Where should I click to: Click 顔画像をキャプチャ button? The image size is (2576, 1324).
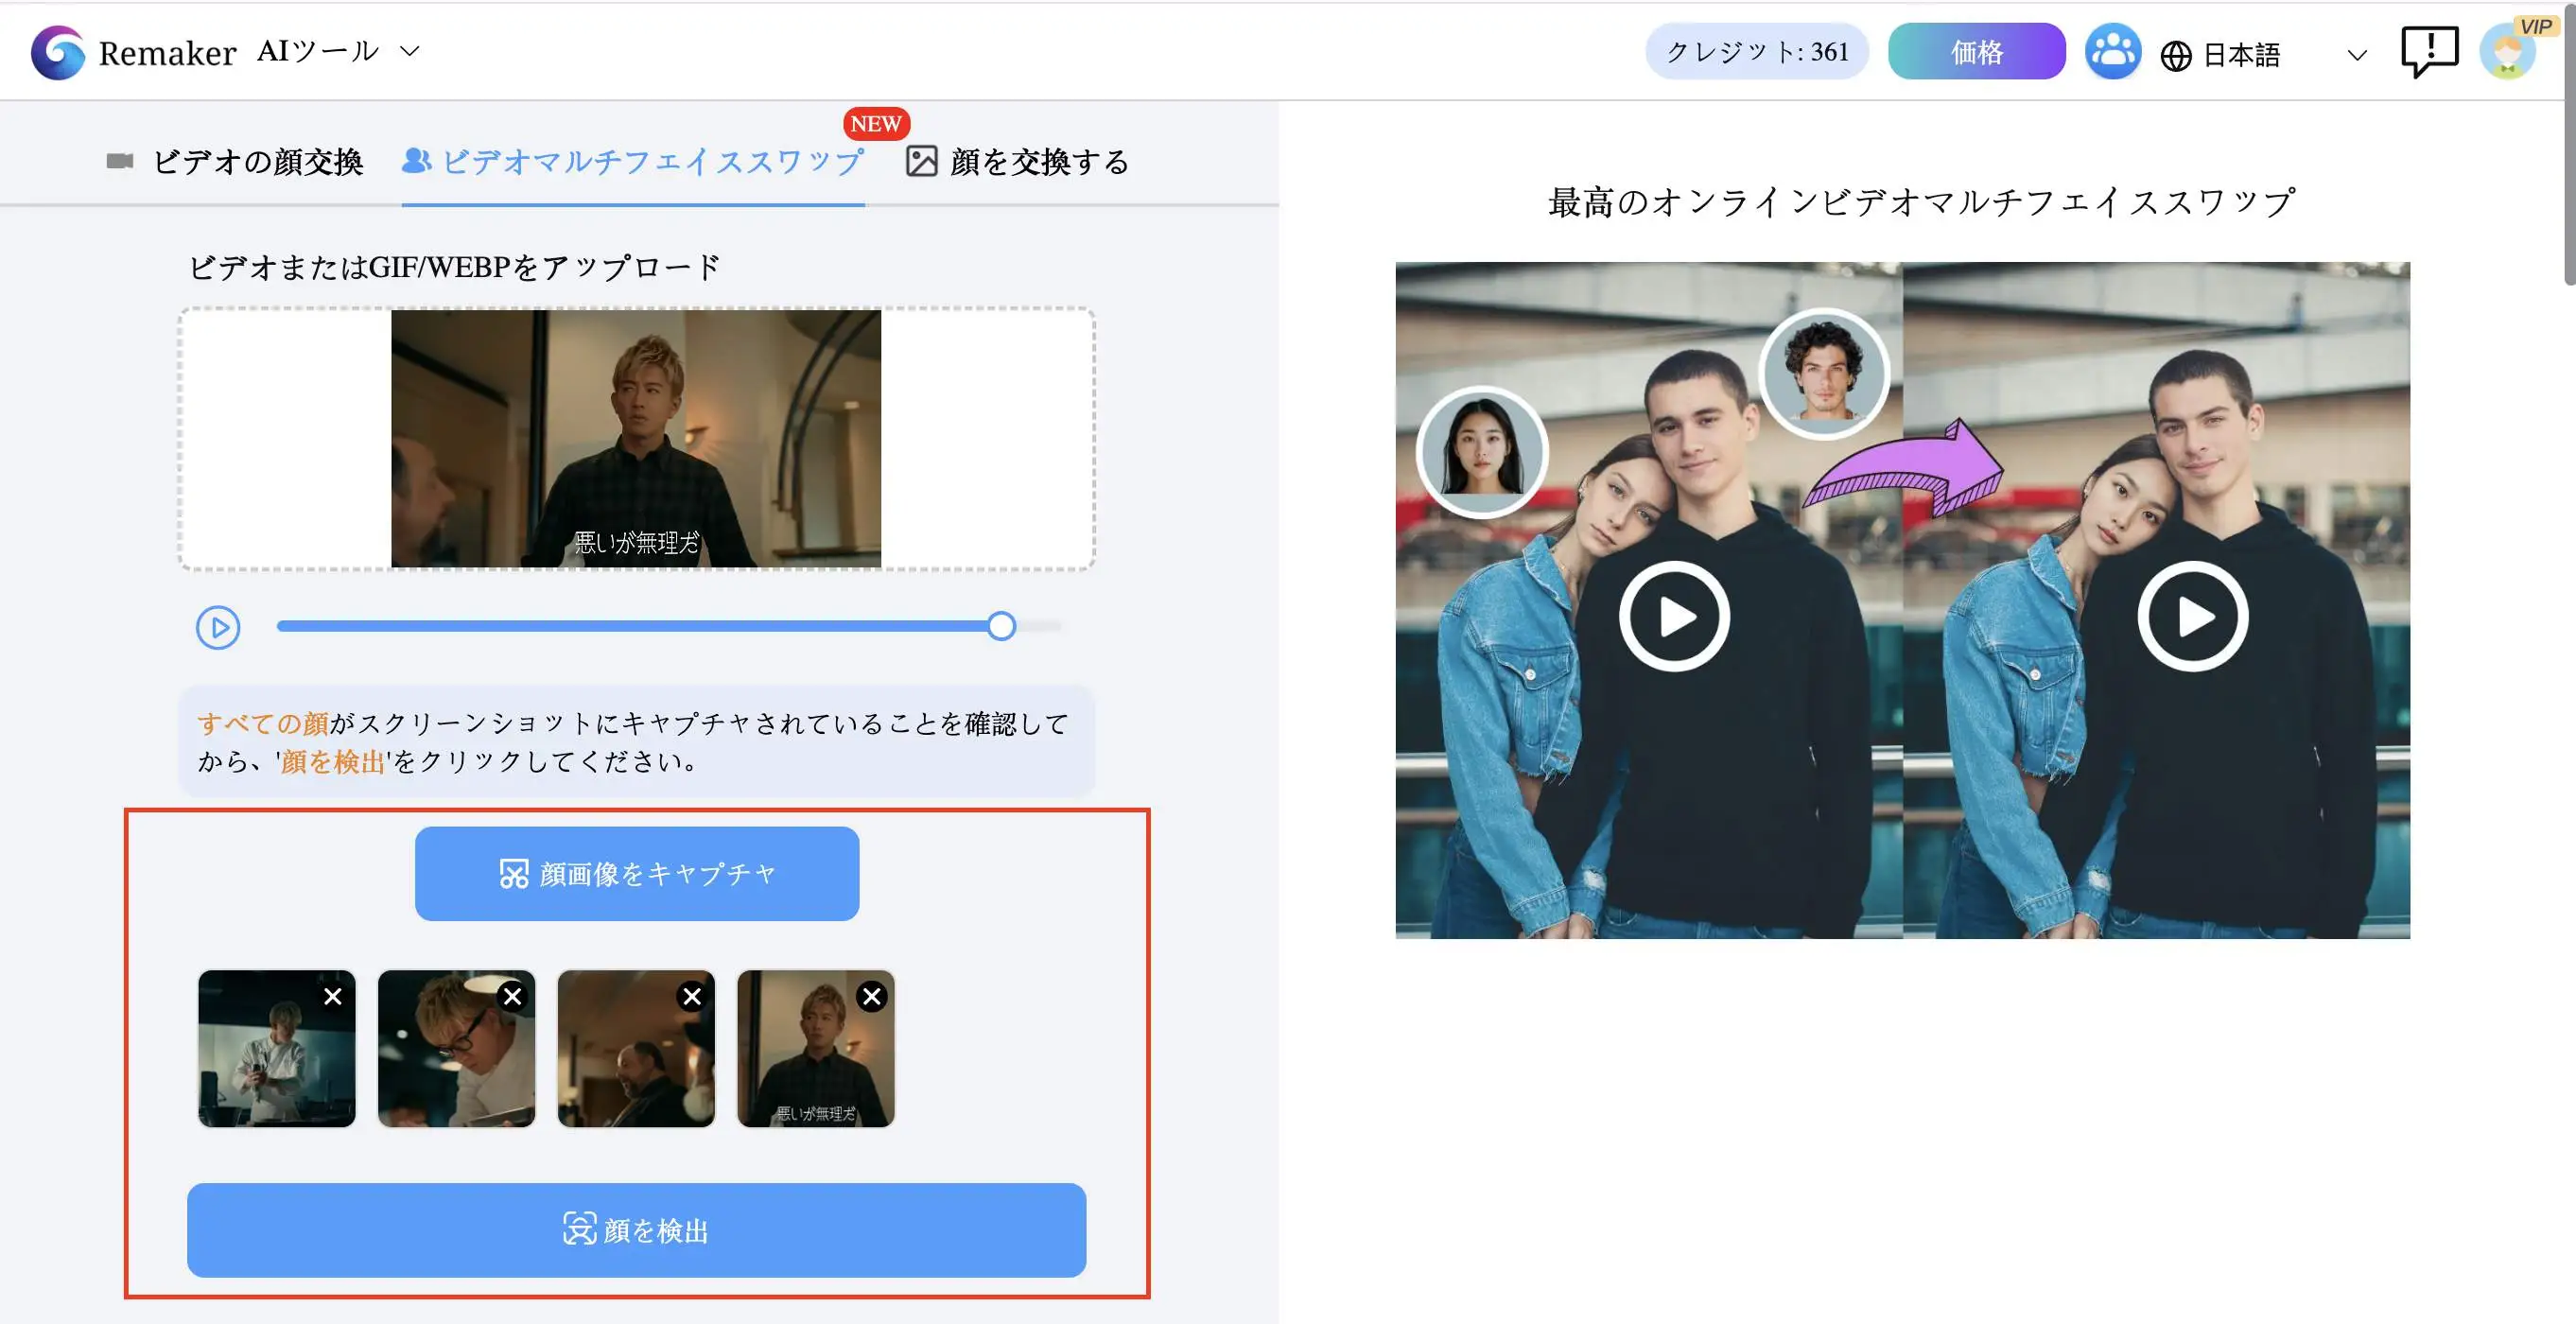637,873
